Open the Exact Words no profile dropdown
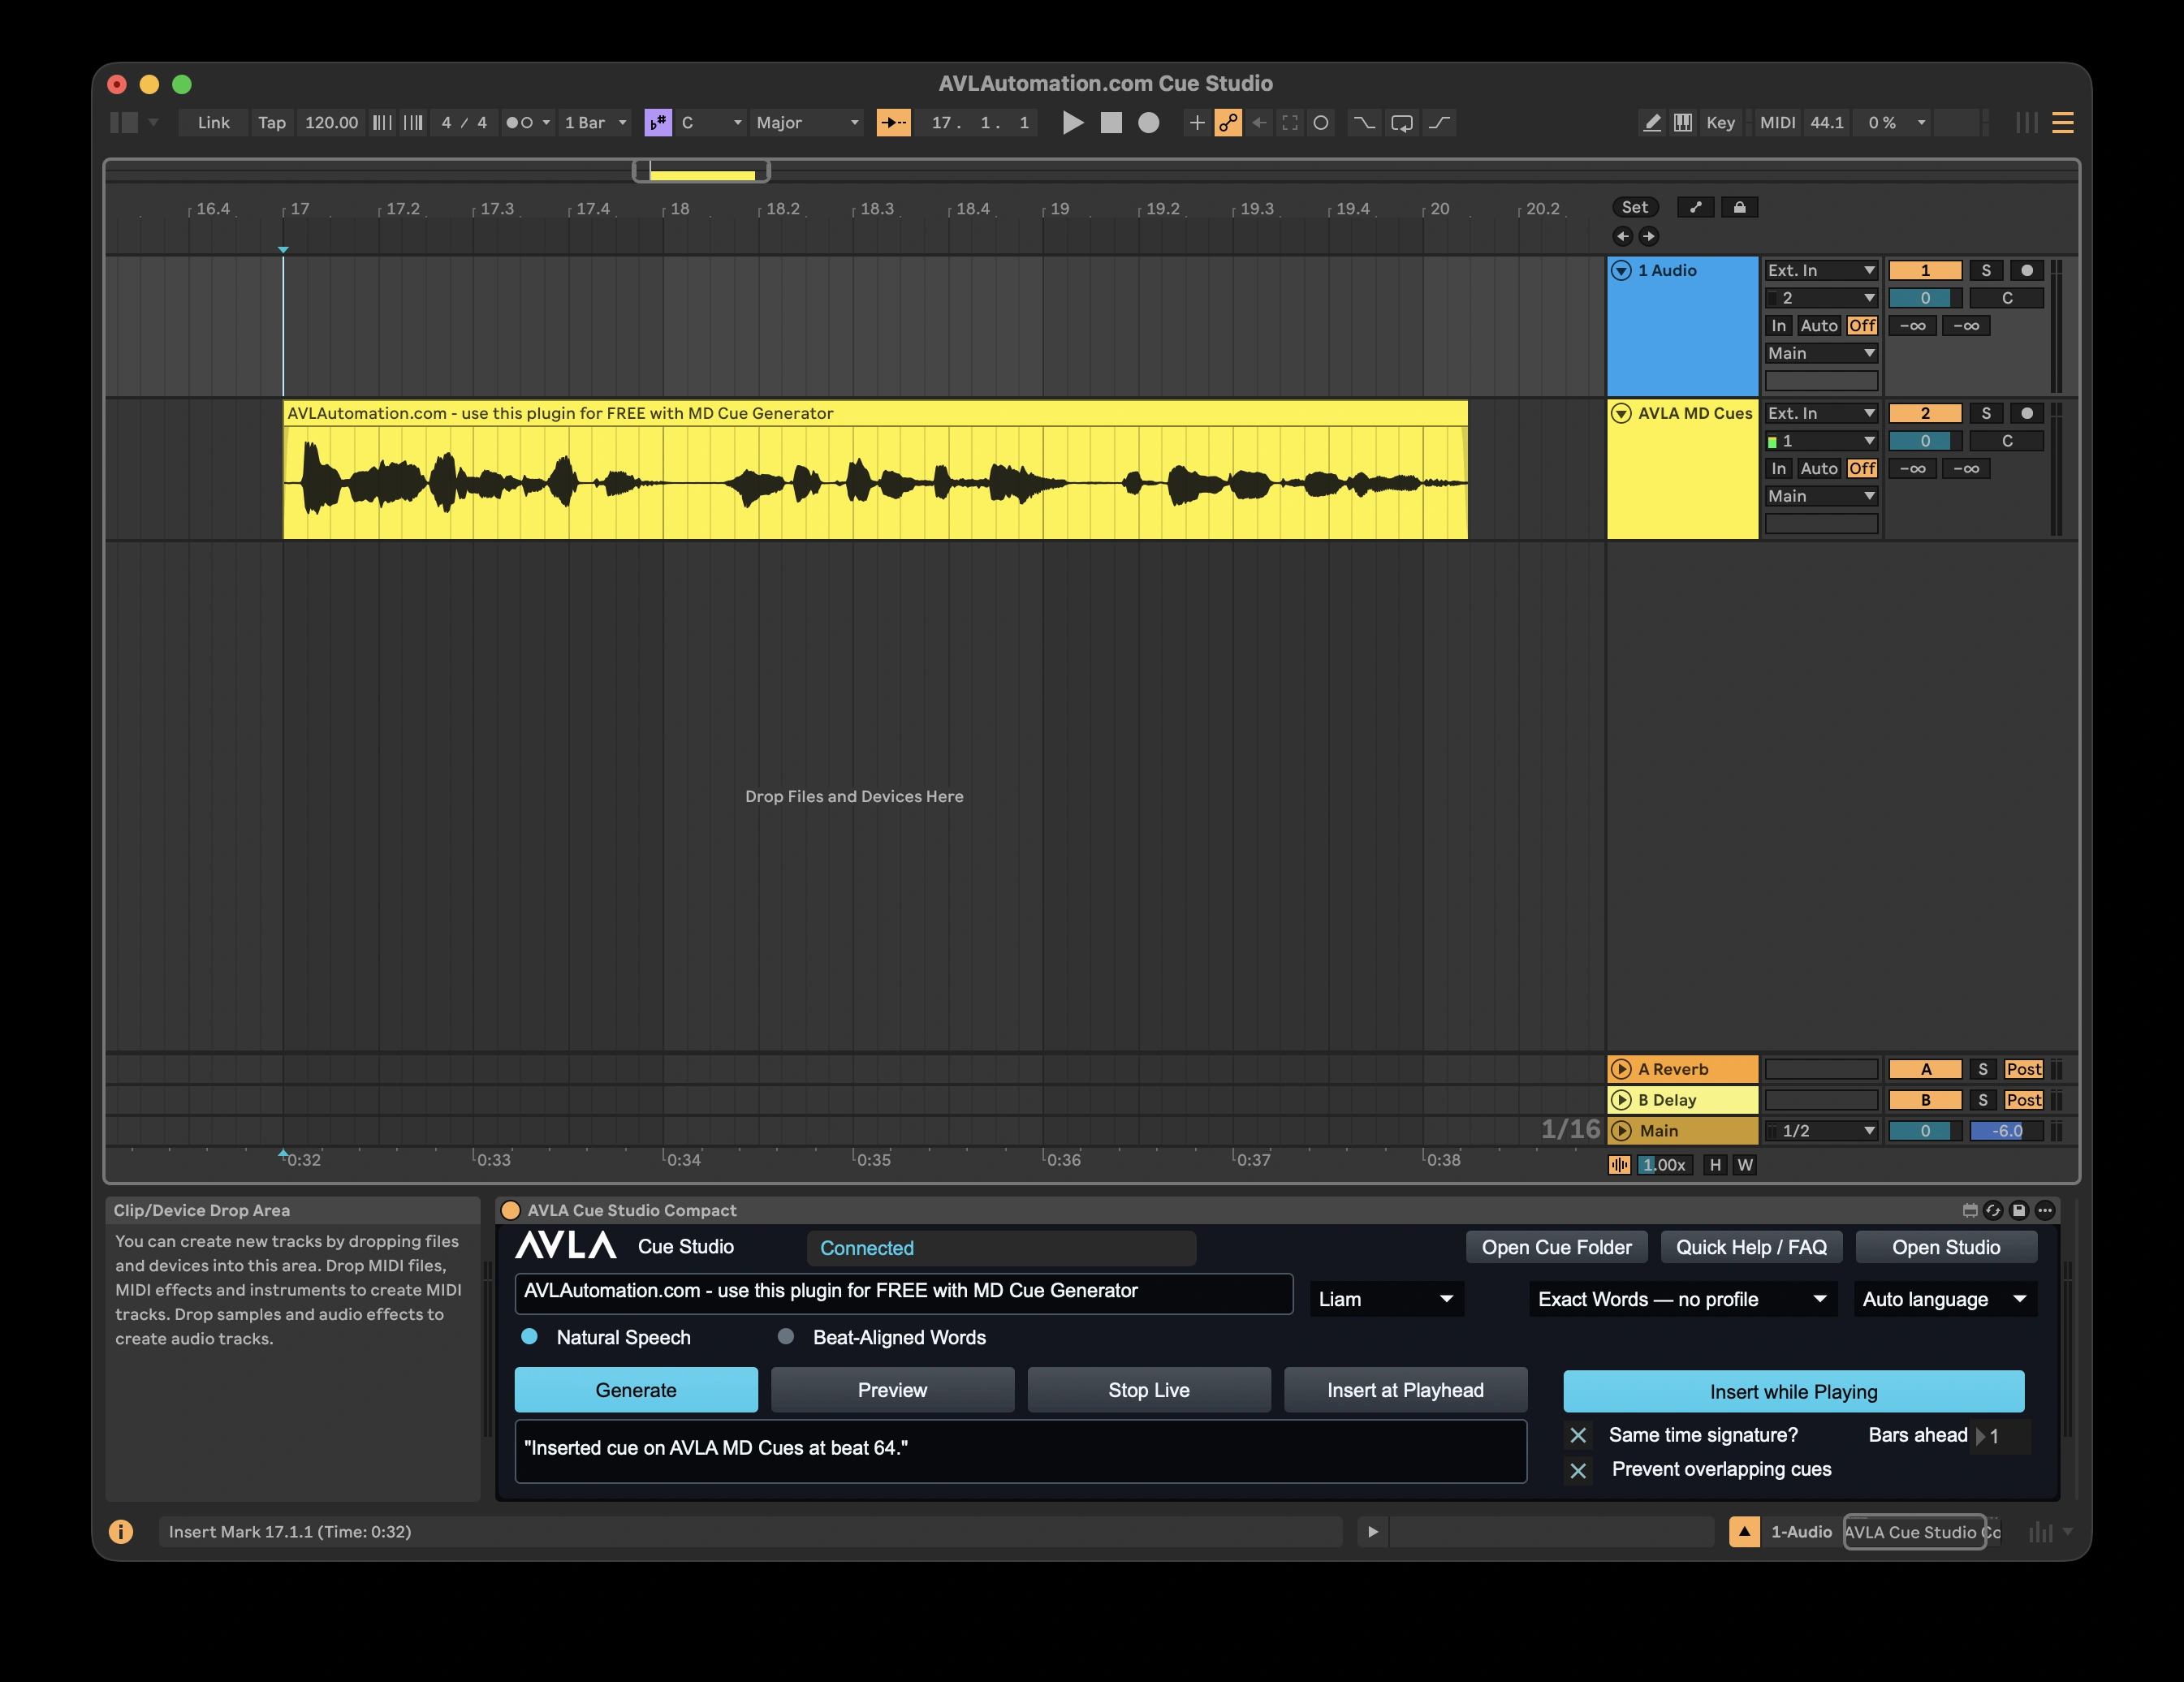 point(1683,1299)
